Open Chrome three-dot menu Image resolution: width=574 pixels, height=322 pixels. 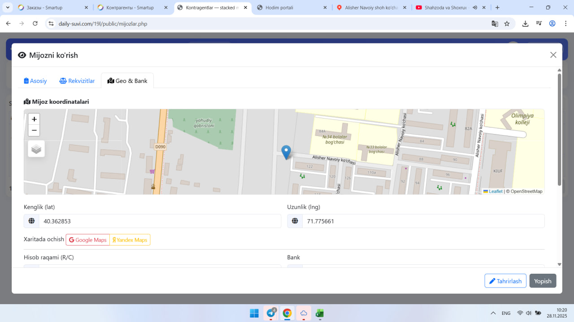(565, 24)
